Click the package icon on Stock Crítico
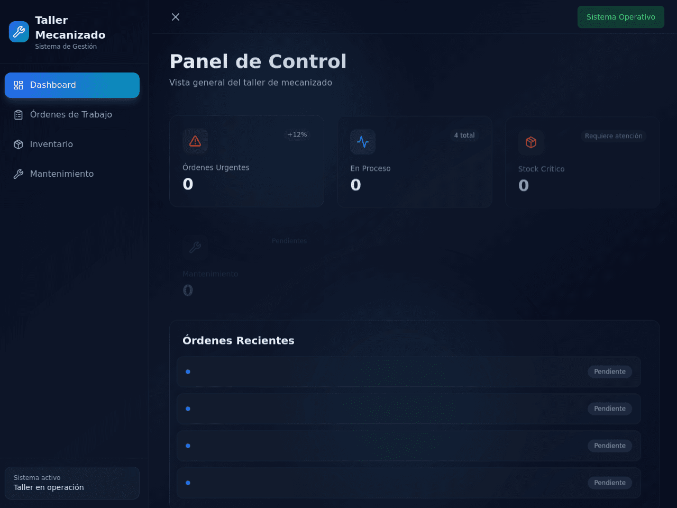 click(x=531, y=142)
